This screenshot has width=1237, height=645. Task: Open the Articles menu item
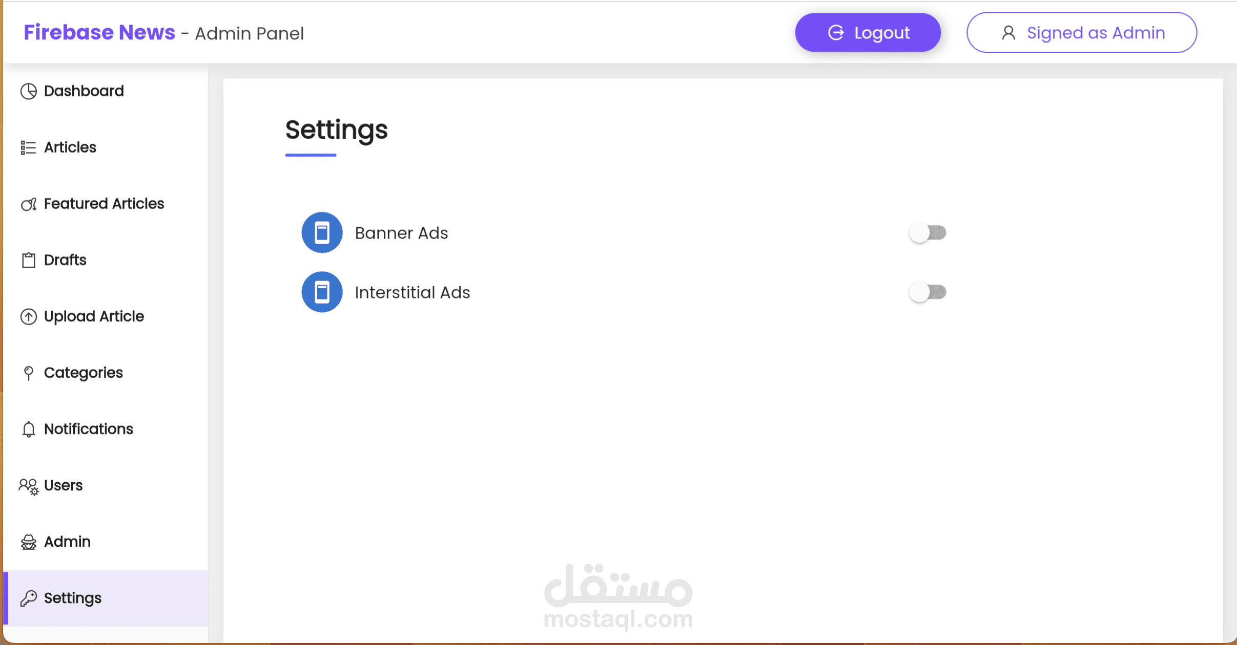click(70, 147)
